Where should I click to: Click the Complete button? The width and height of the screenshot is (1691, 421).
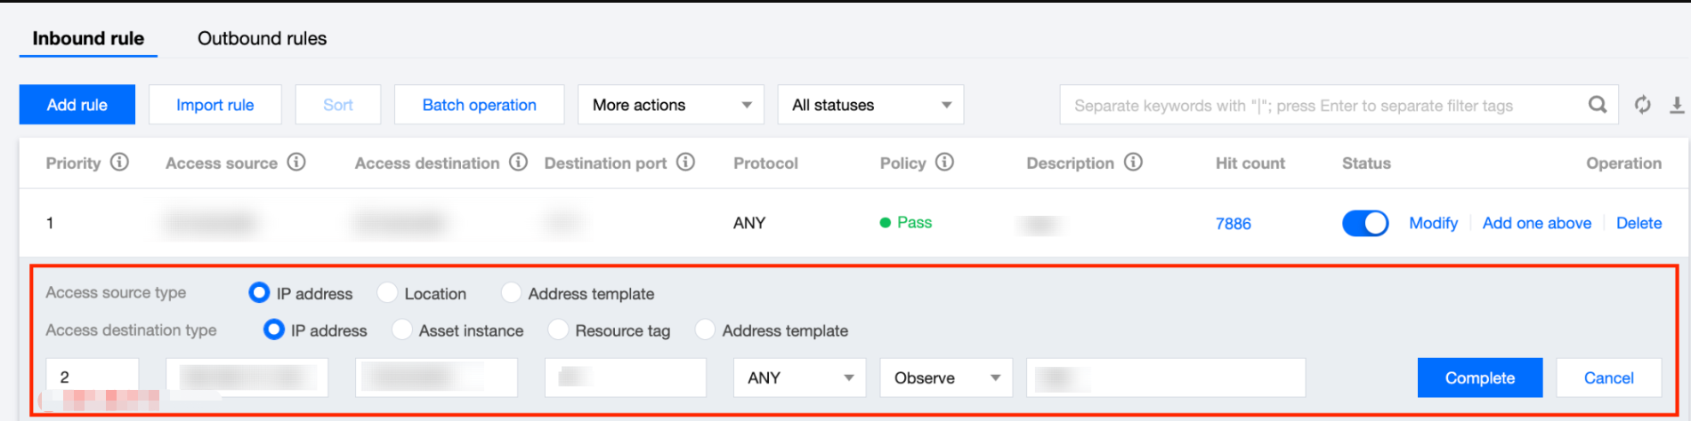click(1479, 378)
